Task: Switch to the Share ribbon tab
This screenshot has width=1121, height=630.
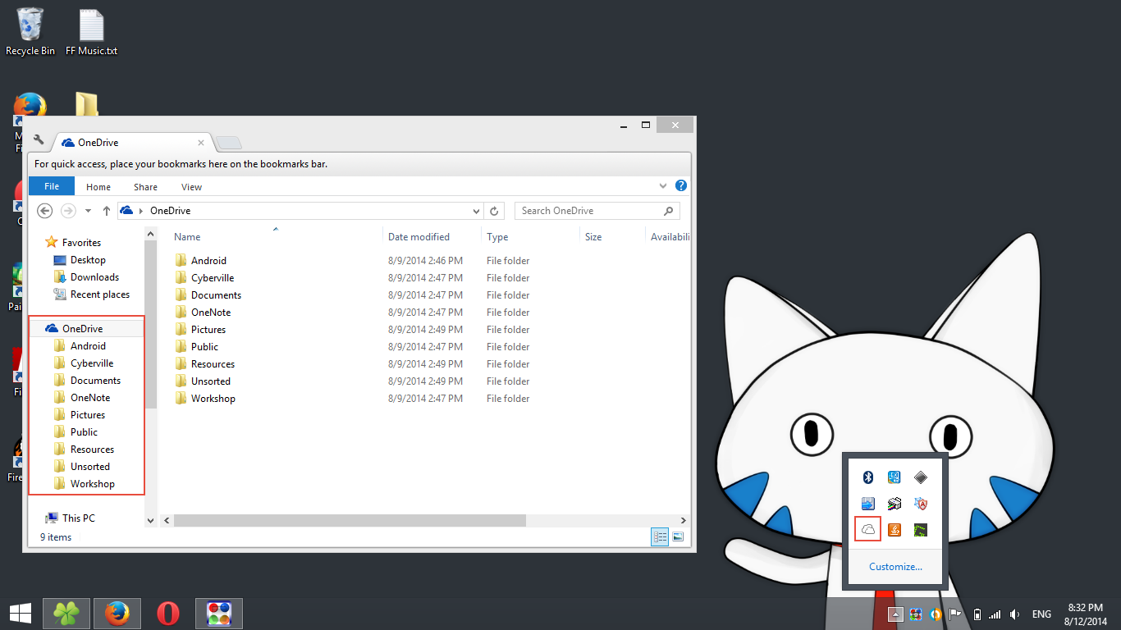Action: (145, 187)
